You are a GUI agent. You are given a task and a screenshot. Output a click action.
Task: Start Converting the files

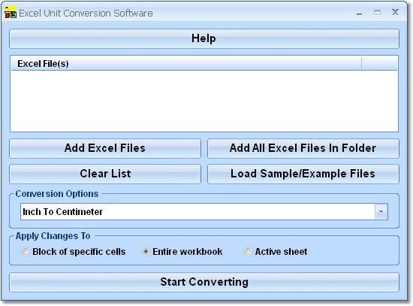click(204, 282)
